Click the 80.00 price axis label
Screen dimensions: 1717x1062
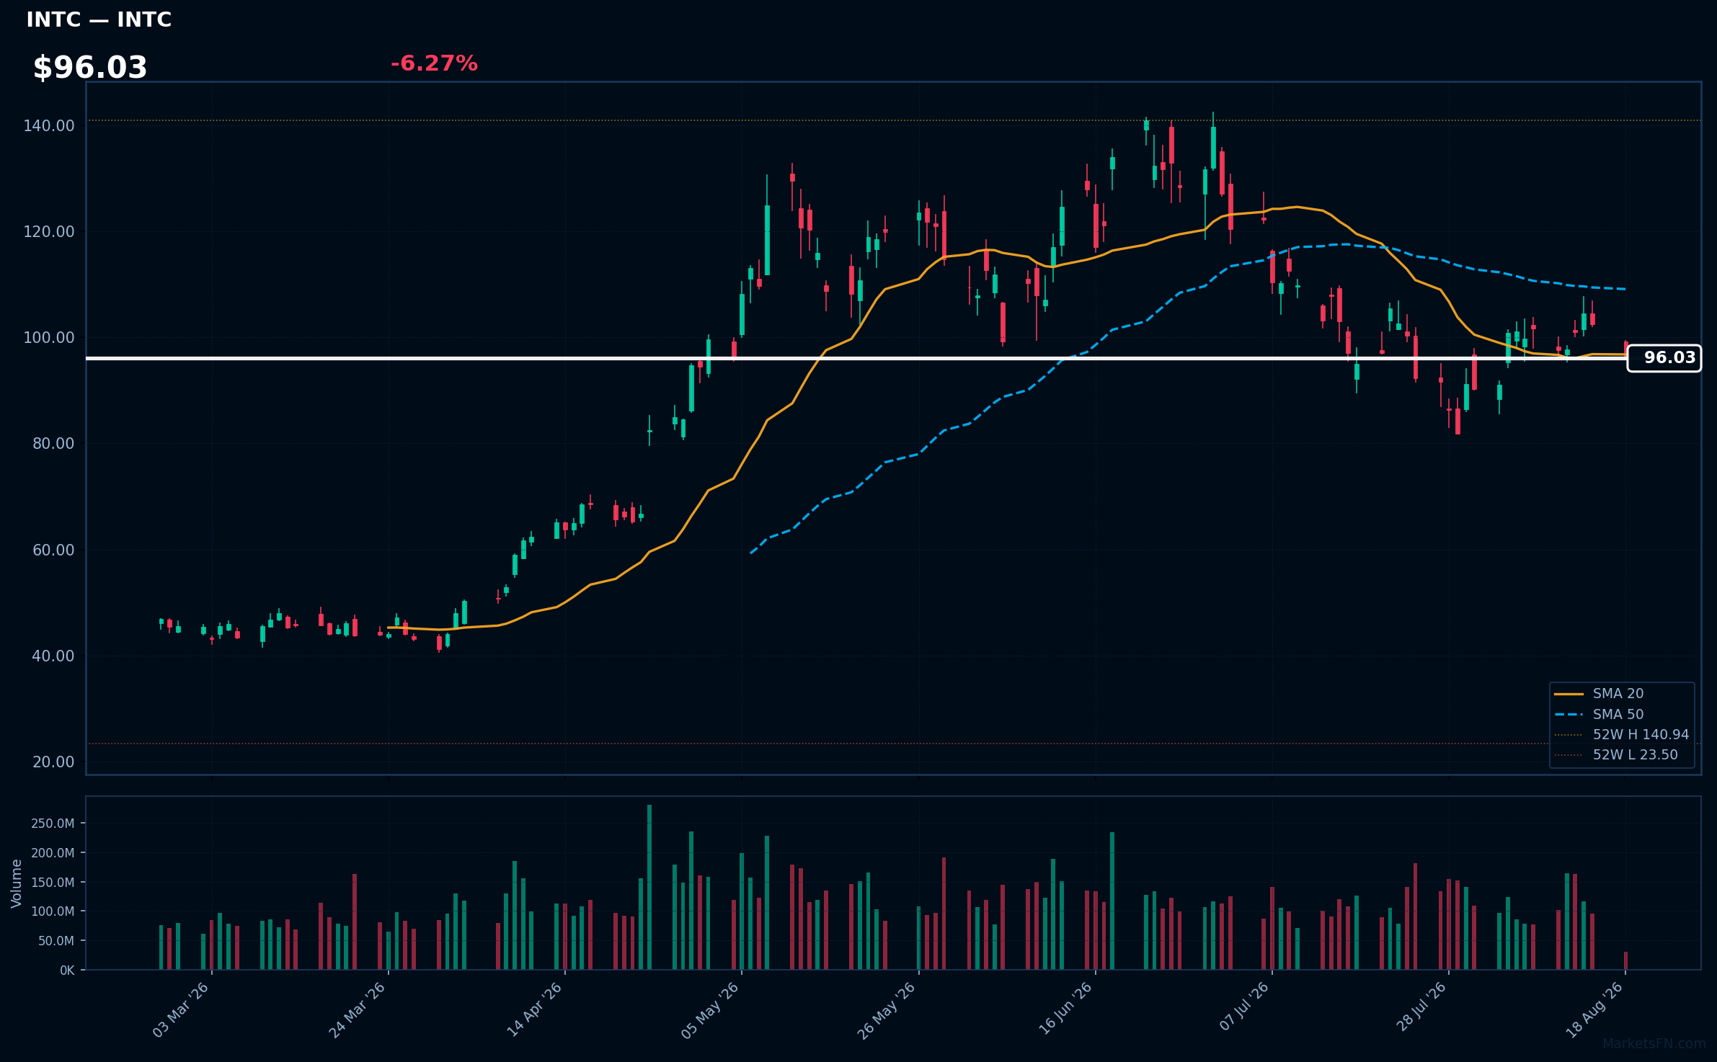coord(53,443)
